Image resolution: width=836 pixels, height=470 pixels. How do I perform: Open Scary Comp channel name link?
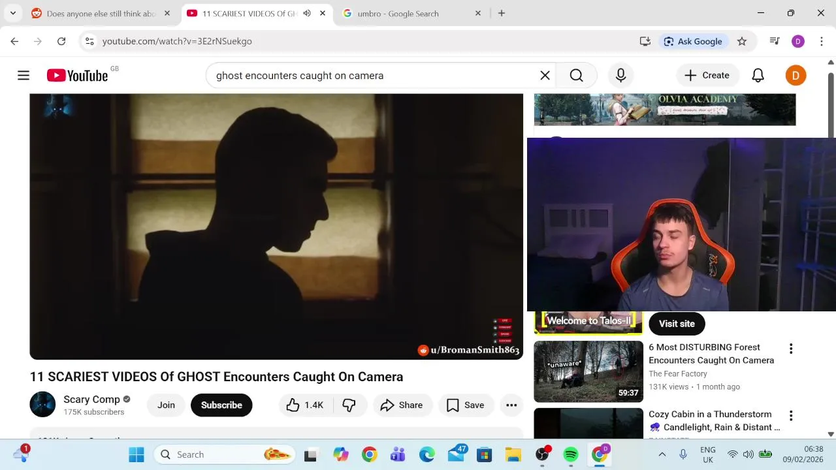[x=91, y=399]
